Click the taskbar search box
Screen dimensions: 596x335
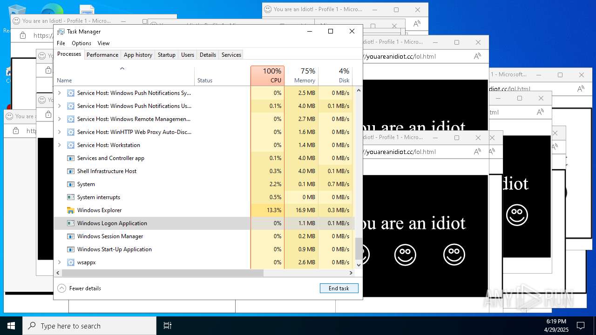coord(89,326)
